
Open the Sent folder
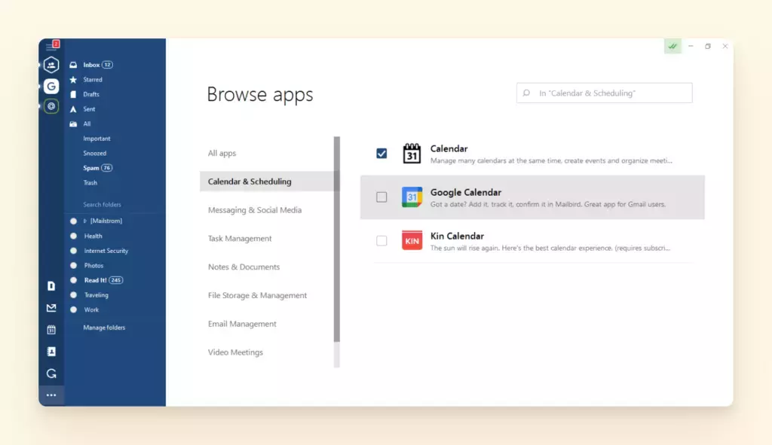click(x=89, y=109)
